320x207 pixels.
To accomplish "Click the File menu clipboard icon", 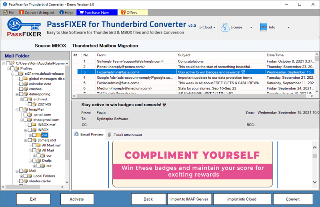I will (6, 12).
